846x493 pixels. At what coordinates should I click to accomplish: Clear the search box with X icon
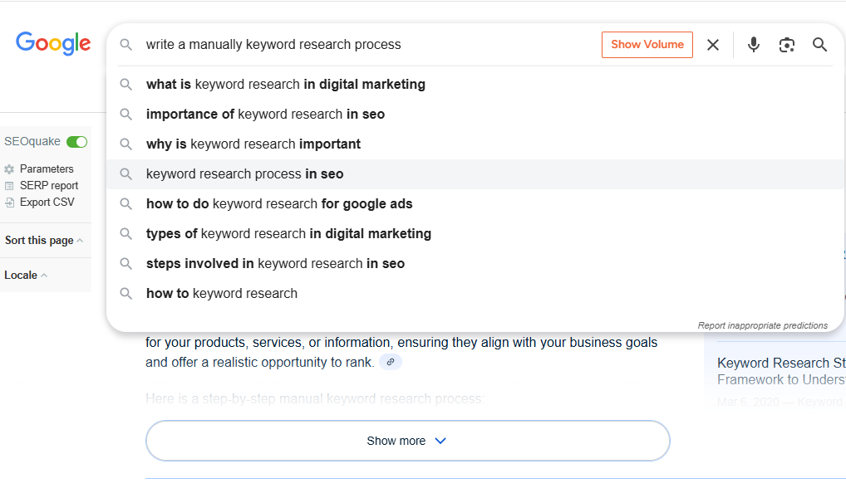[713, 45]
